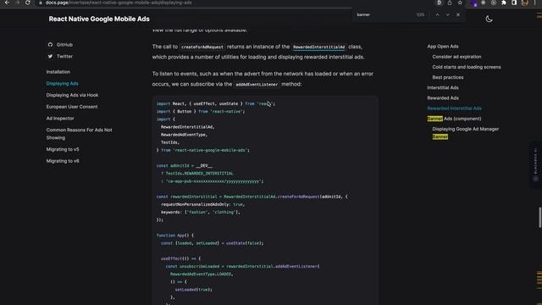The width and height of the screenshot is (542, 305).
Task: Go to next find match
Action: (x=448, y=15)
